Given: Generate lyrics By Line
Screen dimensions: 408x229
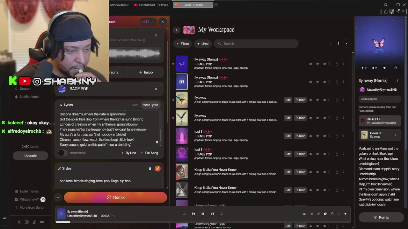Looking at the screenshot, I should click(128, 153).
